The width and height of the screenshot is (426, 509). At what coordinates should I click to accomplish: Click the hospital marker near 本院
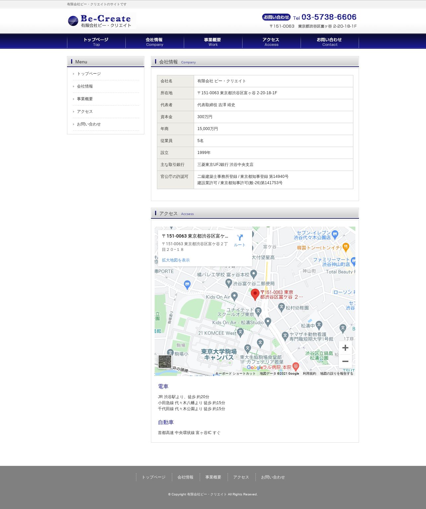[296, 367]
